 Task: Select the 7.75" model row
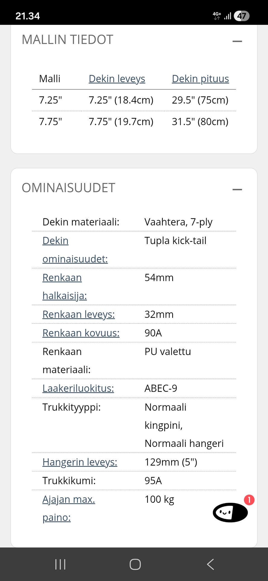[x=134, y=122]
